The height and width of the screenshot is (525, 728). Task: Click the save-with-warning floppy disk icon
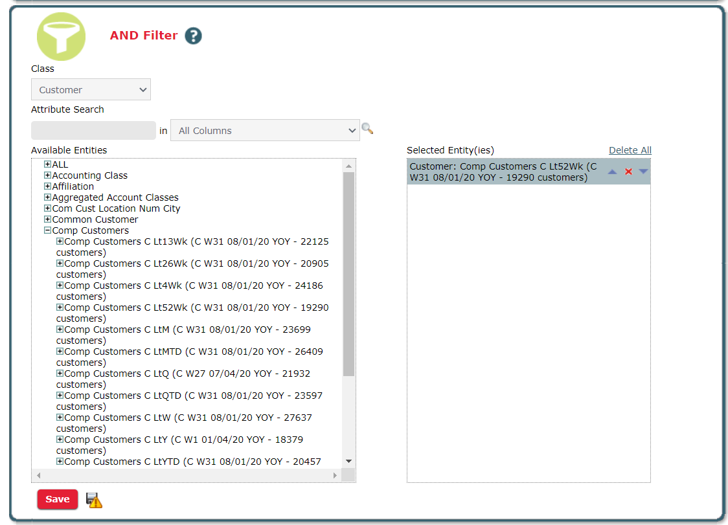[94, 500]
